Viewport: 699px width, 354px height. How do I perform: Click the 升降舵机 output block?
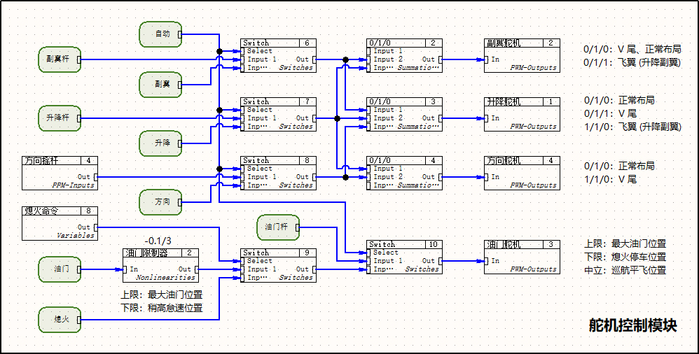point(521,115)
